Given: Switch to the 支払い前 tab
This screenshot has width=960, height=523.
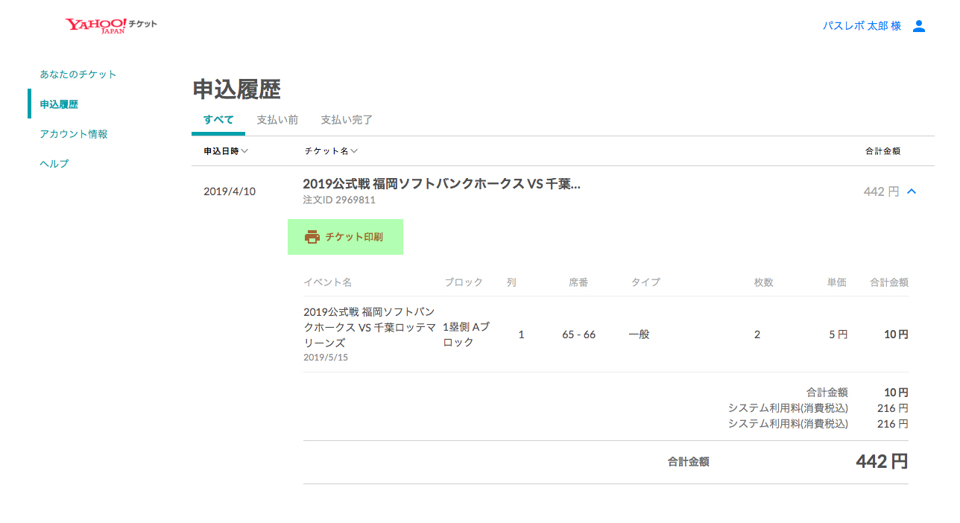Looking at the screenshot, I should click(277, 120).
